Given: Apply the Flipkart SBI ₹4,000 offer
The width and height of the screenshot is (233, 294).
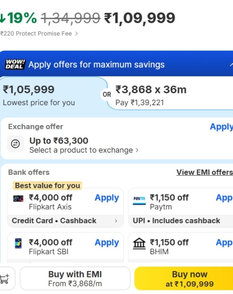Looking at the screenshot, I should click(x=107, y=242).
